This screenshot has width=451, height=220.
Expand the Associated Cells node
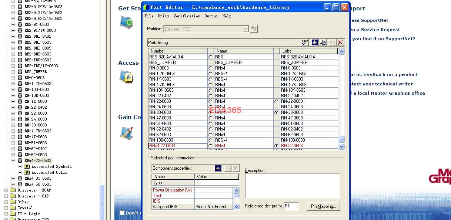tap(20, 172)
